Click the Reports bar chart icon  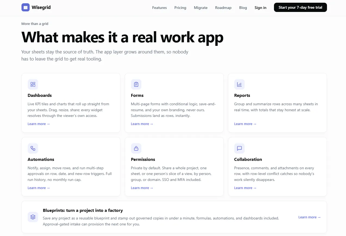pyautogui.click(x=239, y=84)
